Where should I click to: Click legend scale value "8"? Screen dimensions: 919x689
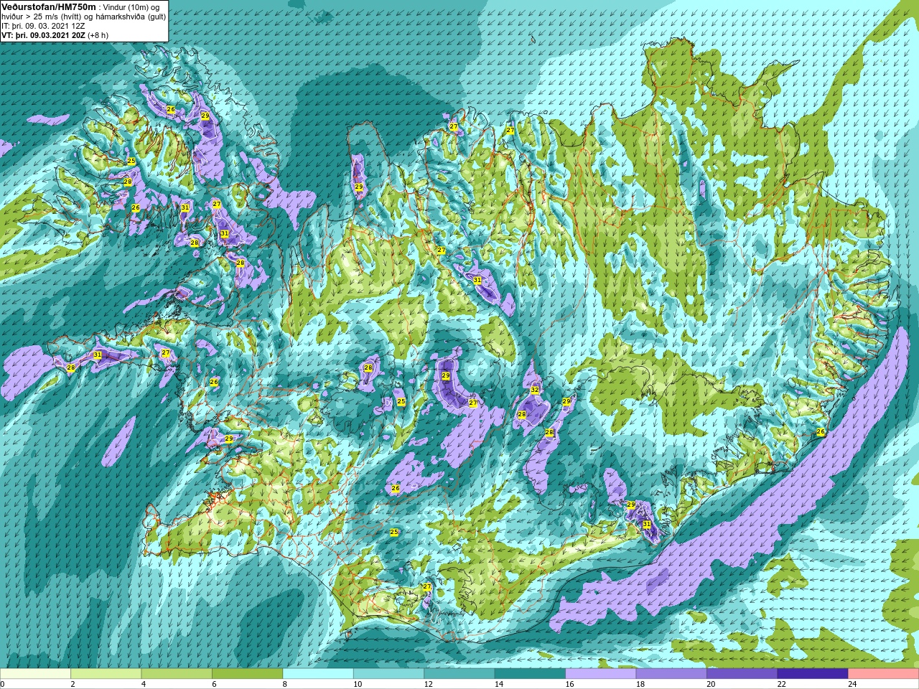285,684
